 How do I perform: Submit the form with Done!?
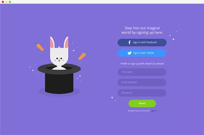tap(142, 103)
